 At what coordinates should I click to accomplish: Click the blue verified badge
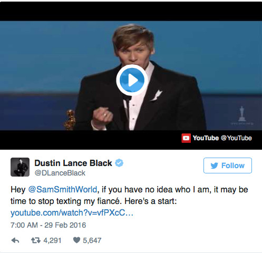click(119, 163)
